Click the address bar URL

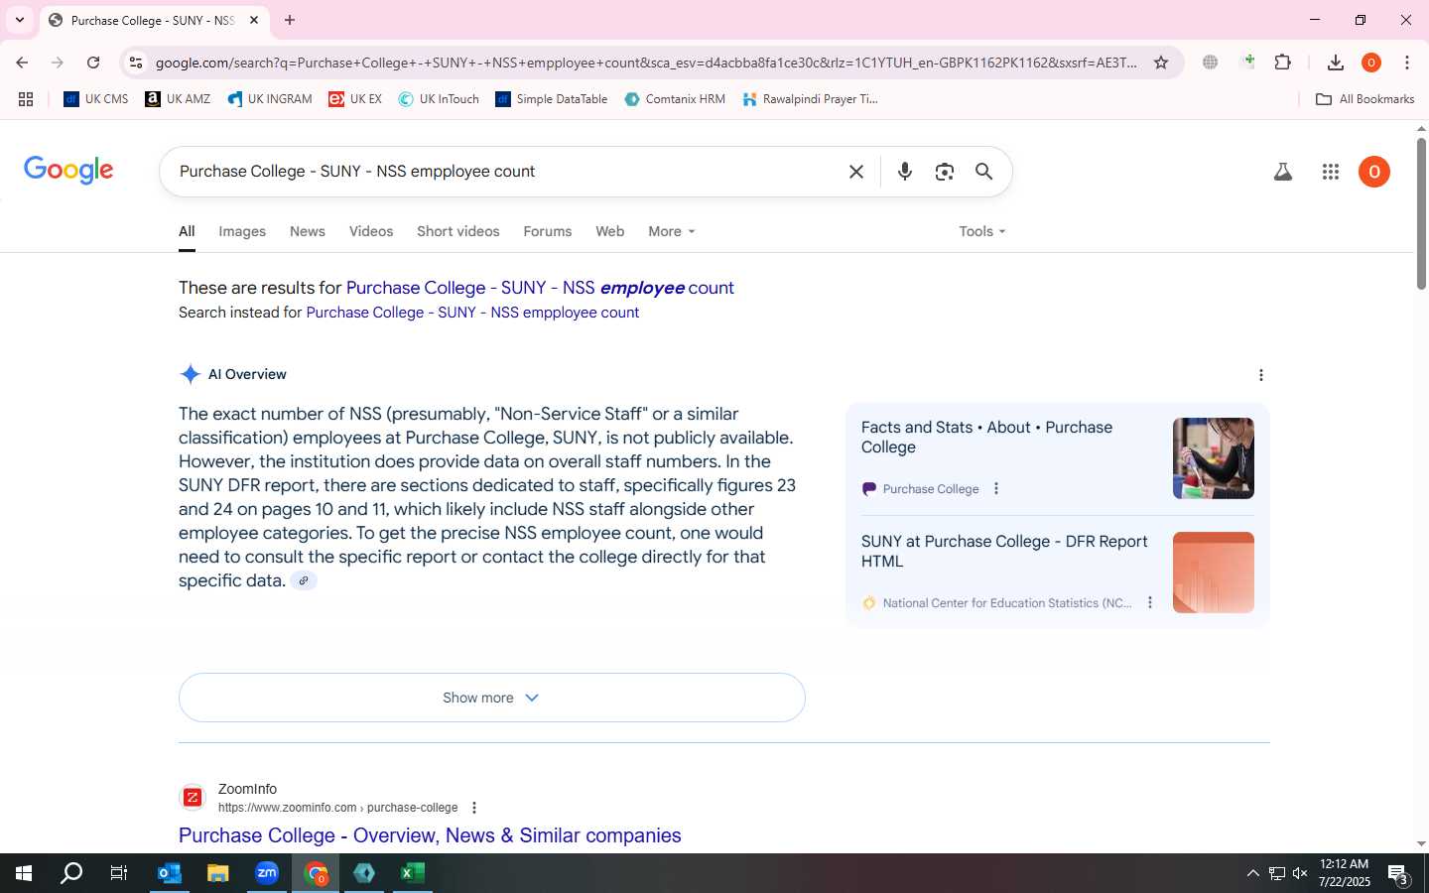coord(646,63)
